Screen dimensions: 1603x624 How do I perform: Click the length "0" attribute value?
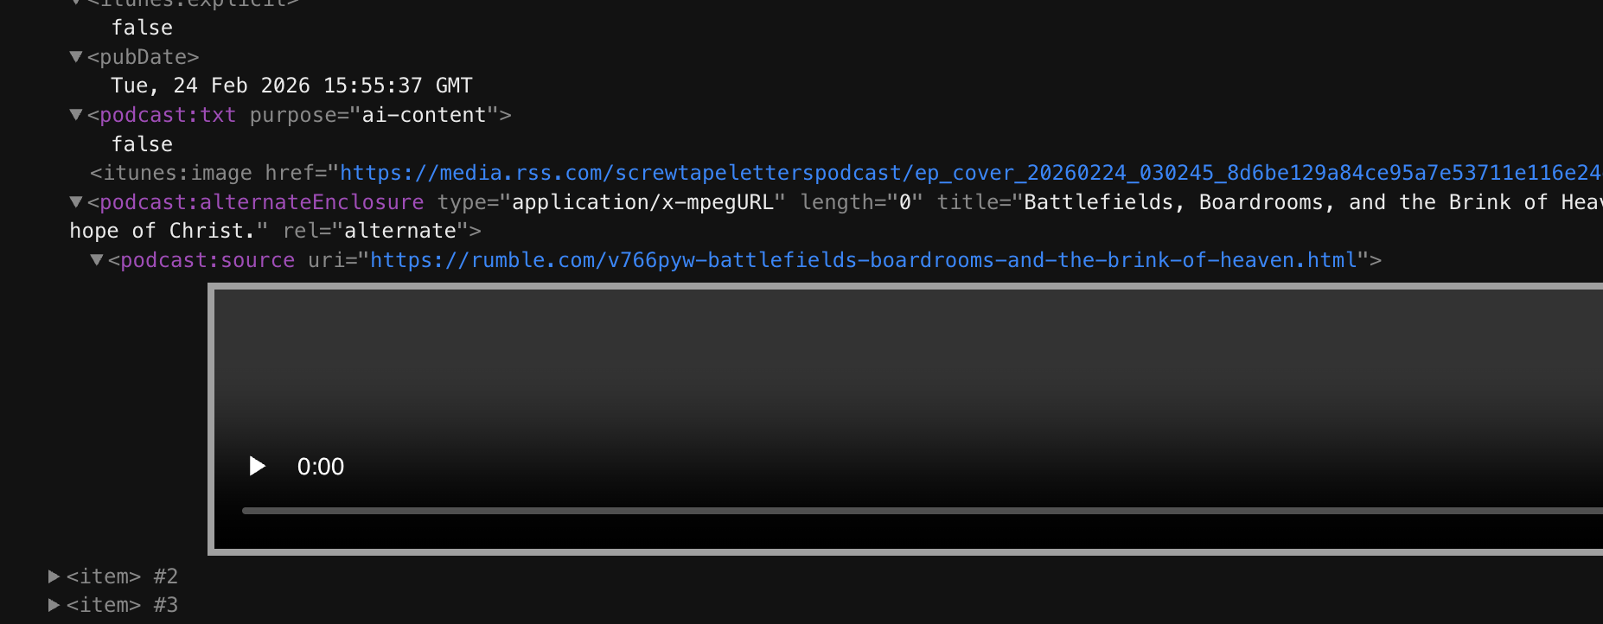905,202
